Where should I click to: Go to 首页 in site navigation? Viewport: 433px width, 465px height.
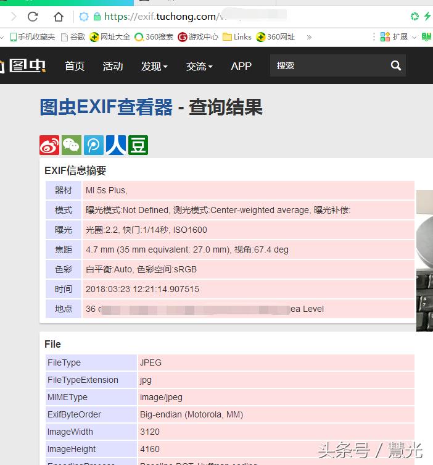[x=75, y=66]
